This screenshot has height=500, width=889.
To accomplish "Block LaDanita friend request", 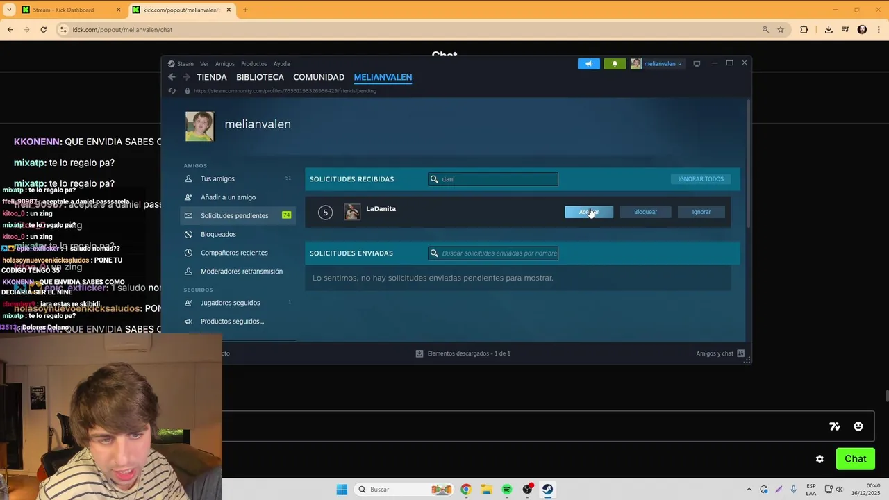I will [645, 212].
